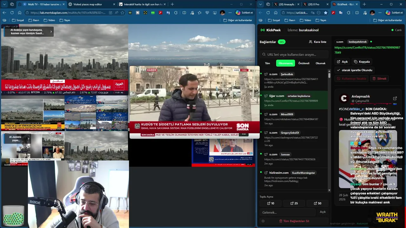The image size is (406, 228).
Task: Open the Edge extensions puzzle icon in left window
Action: (x=176, y=13)
